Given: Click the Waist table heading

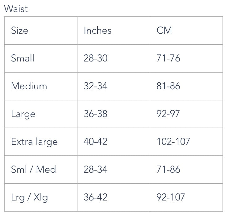Looking at the screenshot, I should (x=16, y=9).
